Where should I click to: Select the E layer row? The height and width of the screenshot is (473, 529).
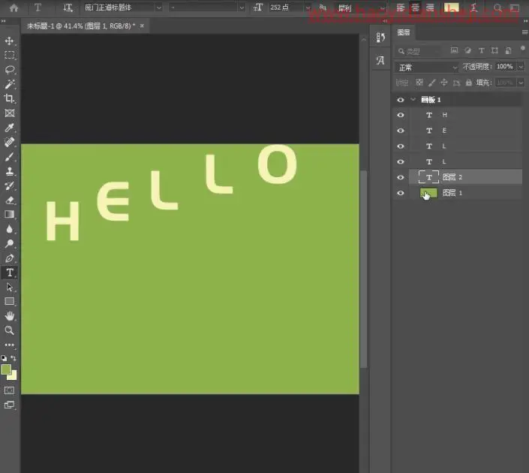465,131
